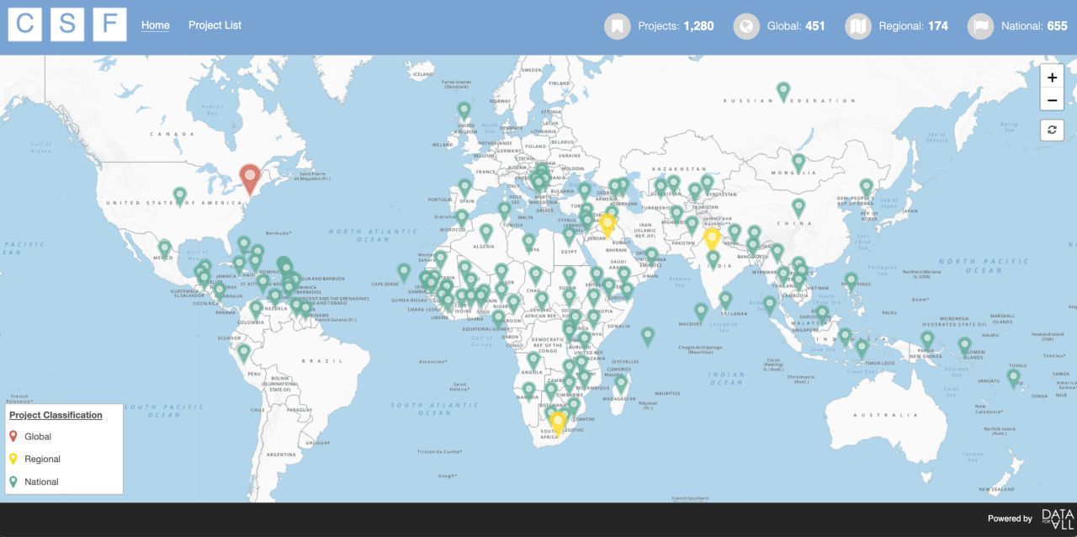Zoom out using the − button

point(1052,99)
